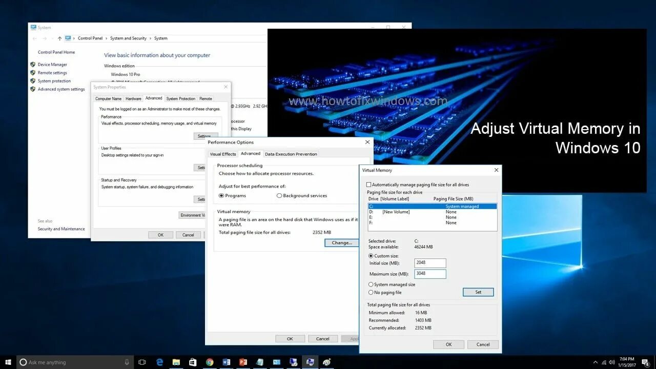Image resolution: width=656 pixels, height=369 pixels.
Task: Expand chevron after Control Panel breadcrumb
Action: coord(107,38)
